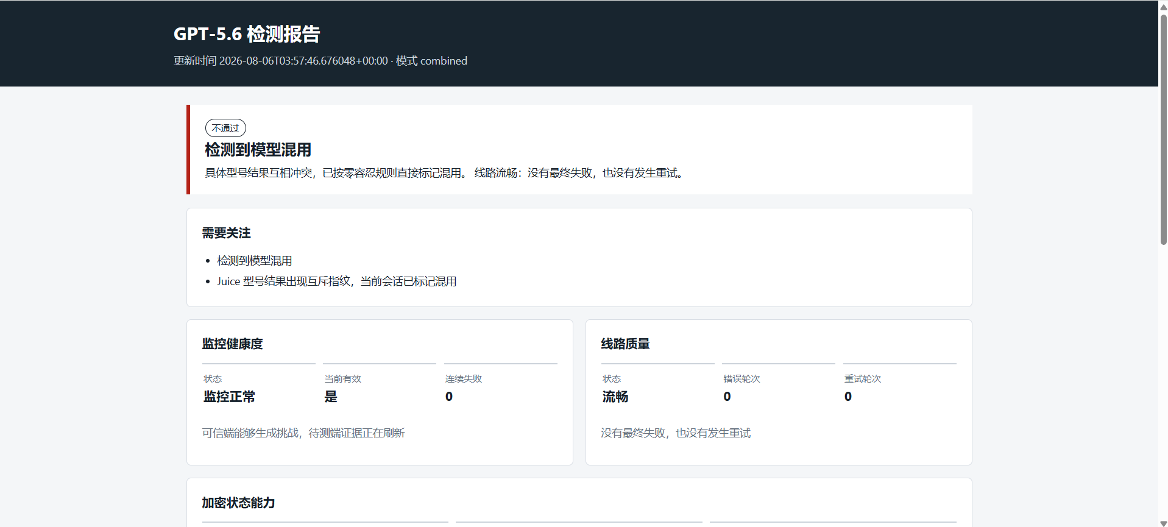Viewport: 1168px width, 527px height.
Task: Click the bold "检测到模型混用" alert heading
Action: [258, 150]
